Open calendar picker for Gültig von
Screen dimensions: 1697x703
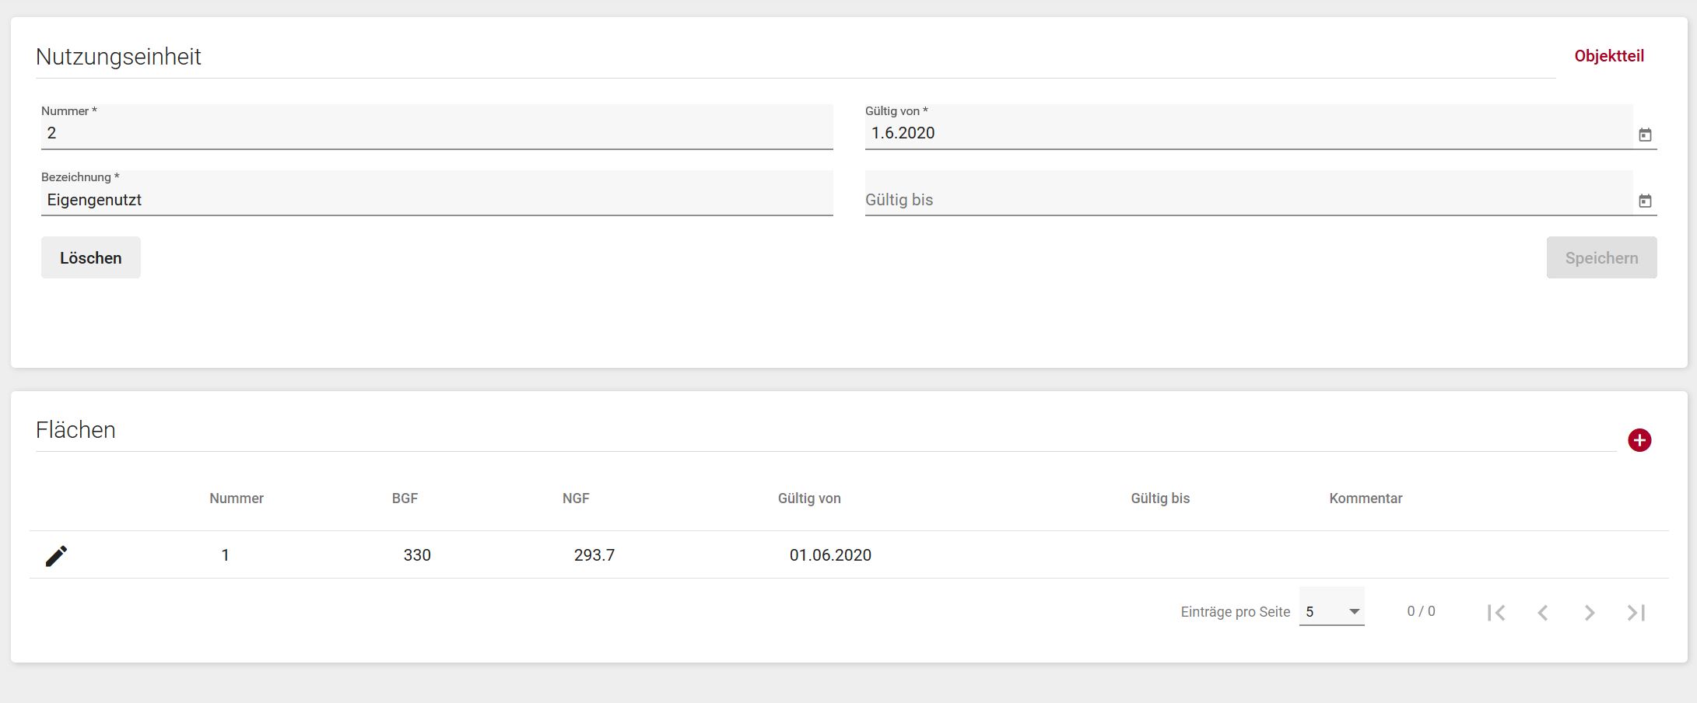[1645, 135]
